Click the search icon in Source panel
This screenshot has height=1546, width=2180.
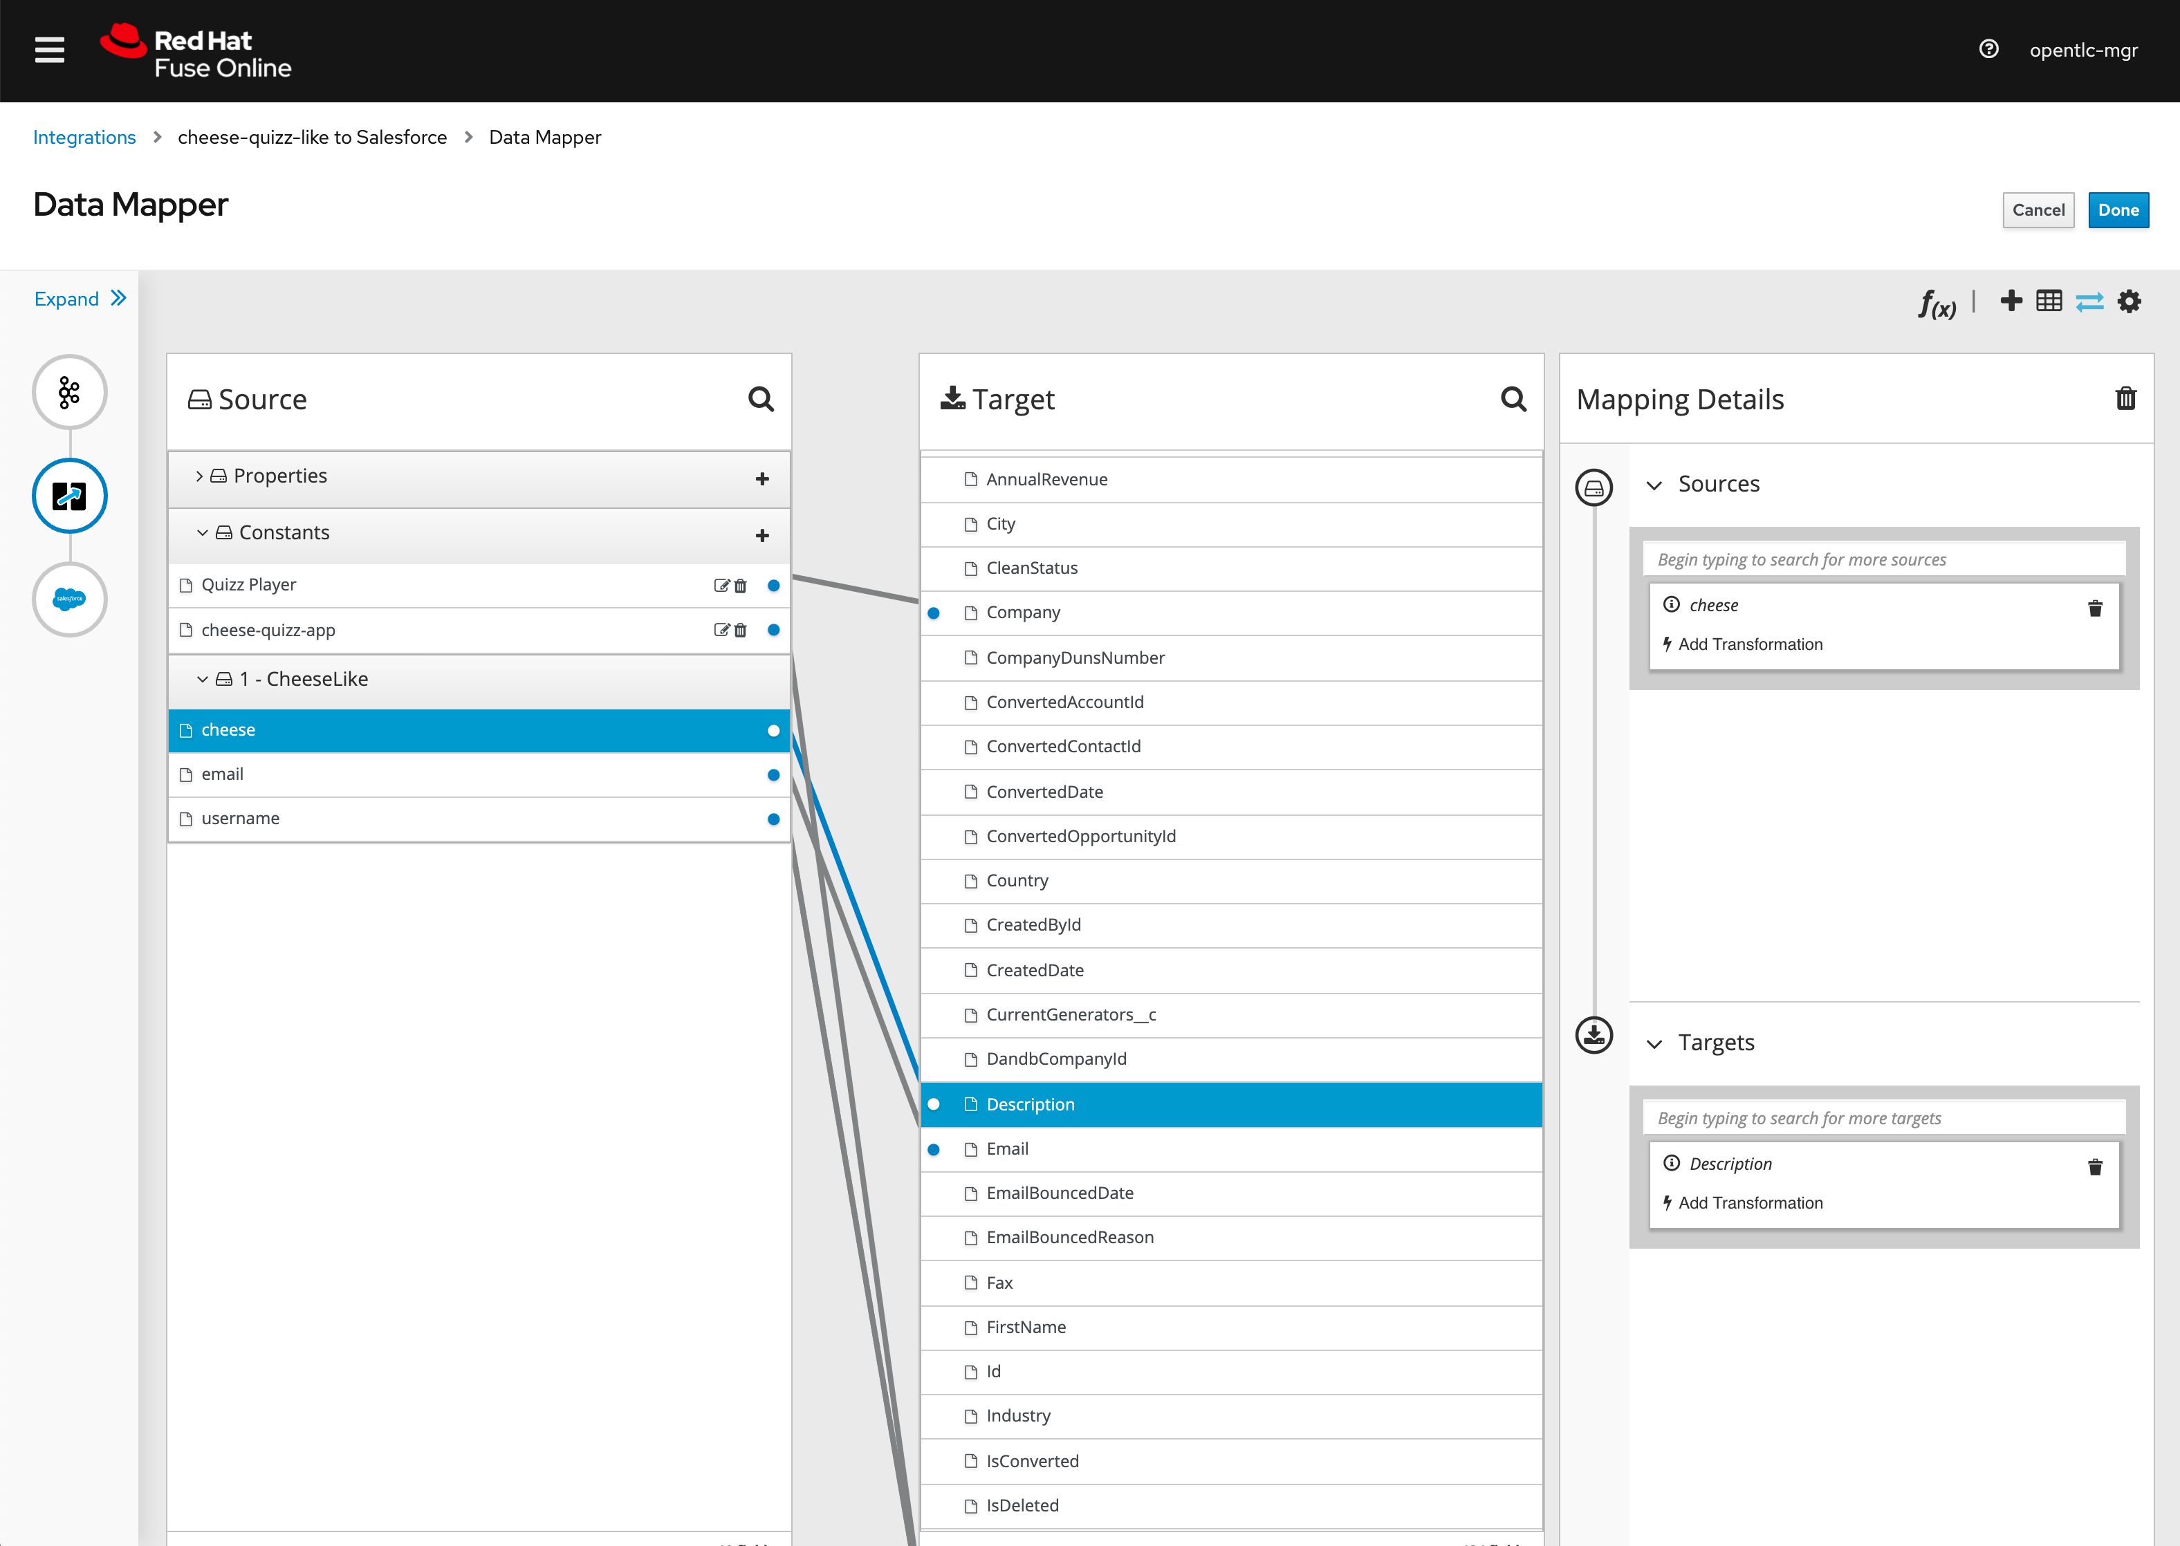click(761, 400)
